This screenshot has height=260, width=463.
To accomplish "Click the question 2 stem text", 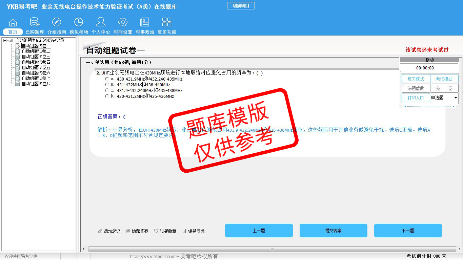I will [x=180, y=73].
